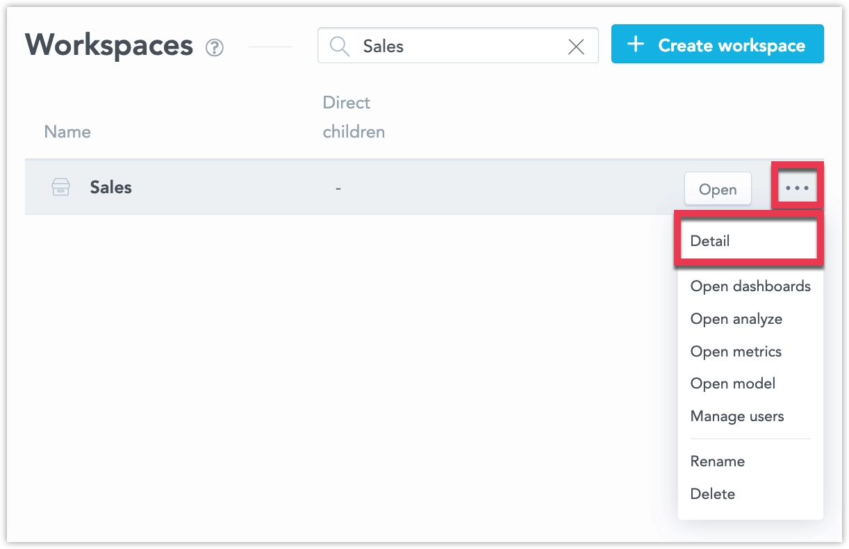
Task: Click the Direct children column header
Action: [x=354, y=117]
